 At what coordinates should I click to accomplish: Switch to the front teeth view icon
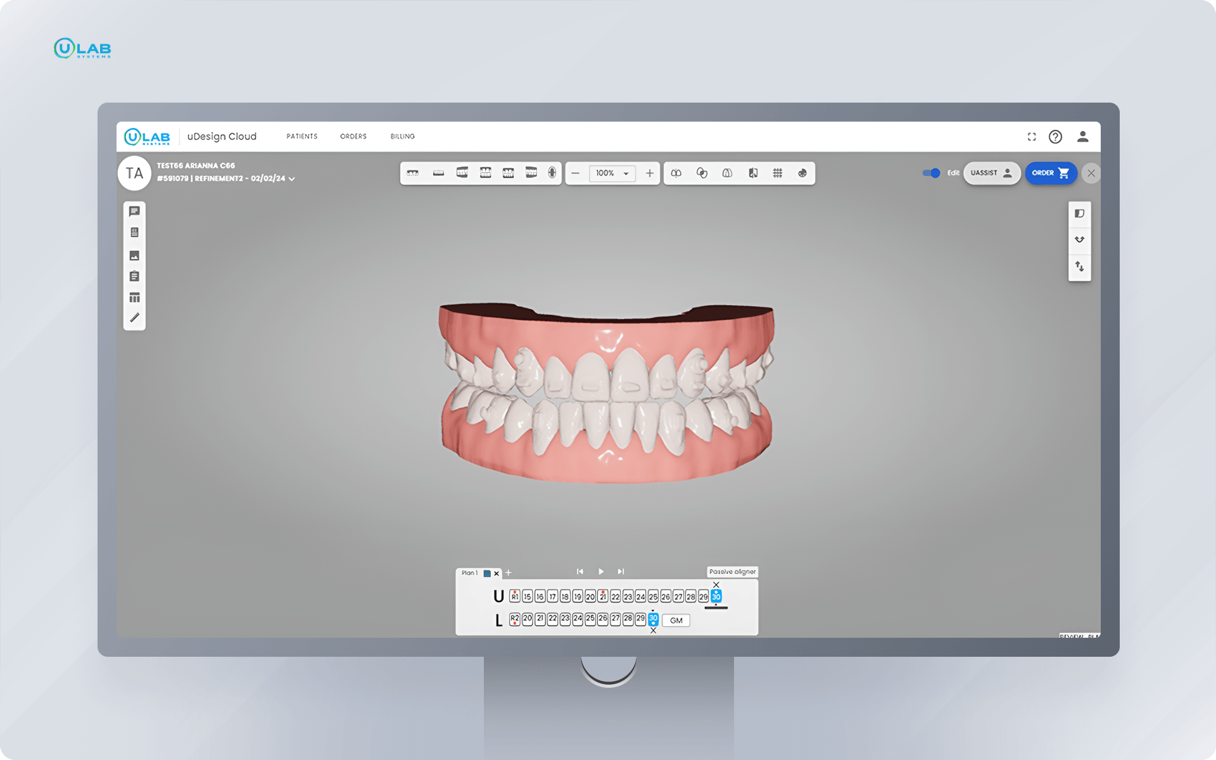tap(486, 173)
